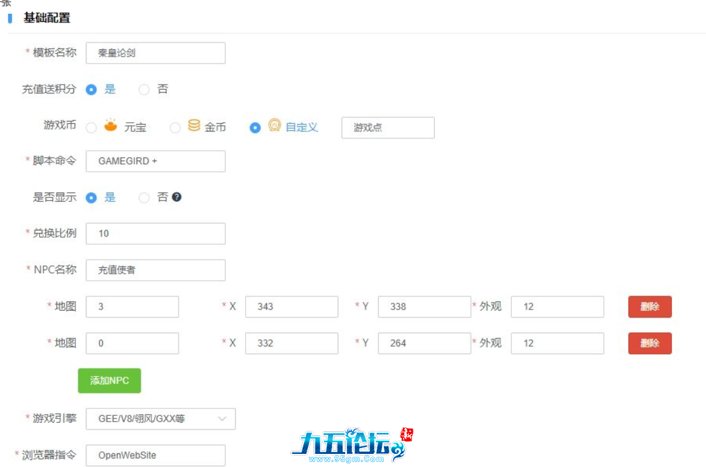Focus the 模板名称 field with 秦皇论剑

pyautogui.click(x=156, y=53)
